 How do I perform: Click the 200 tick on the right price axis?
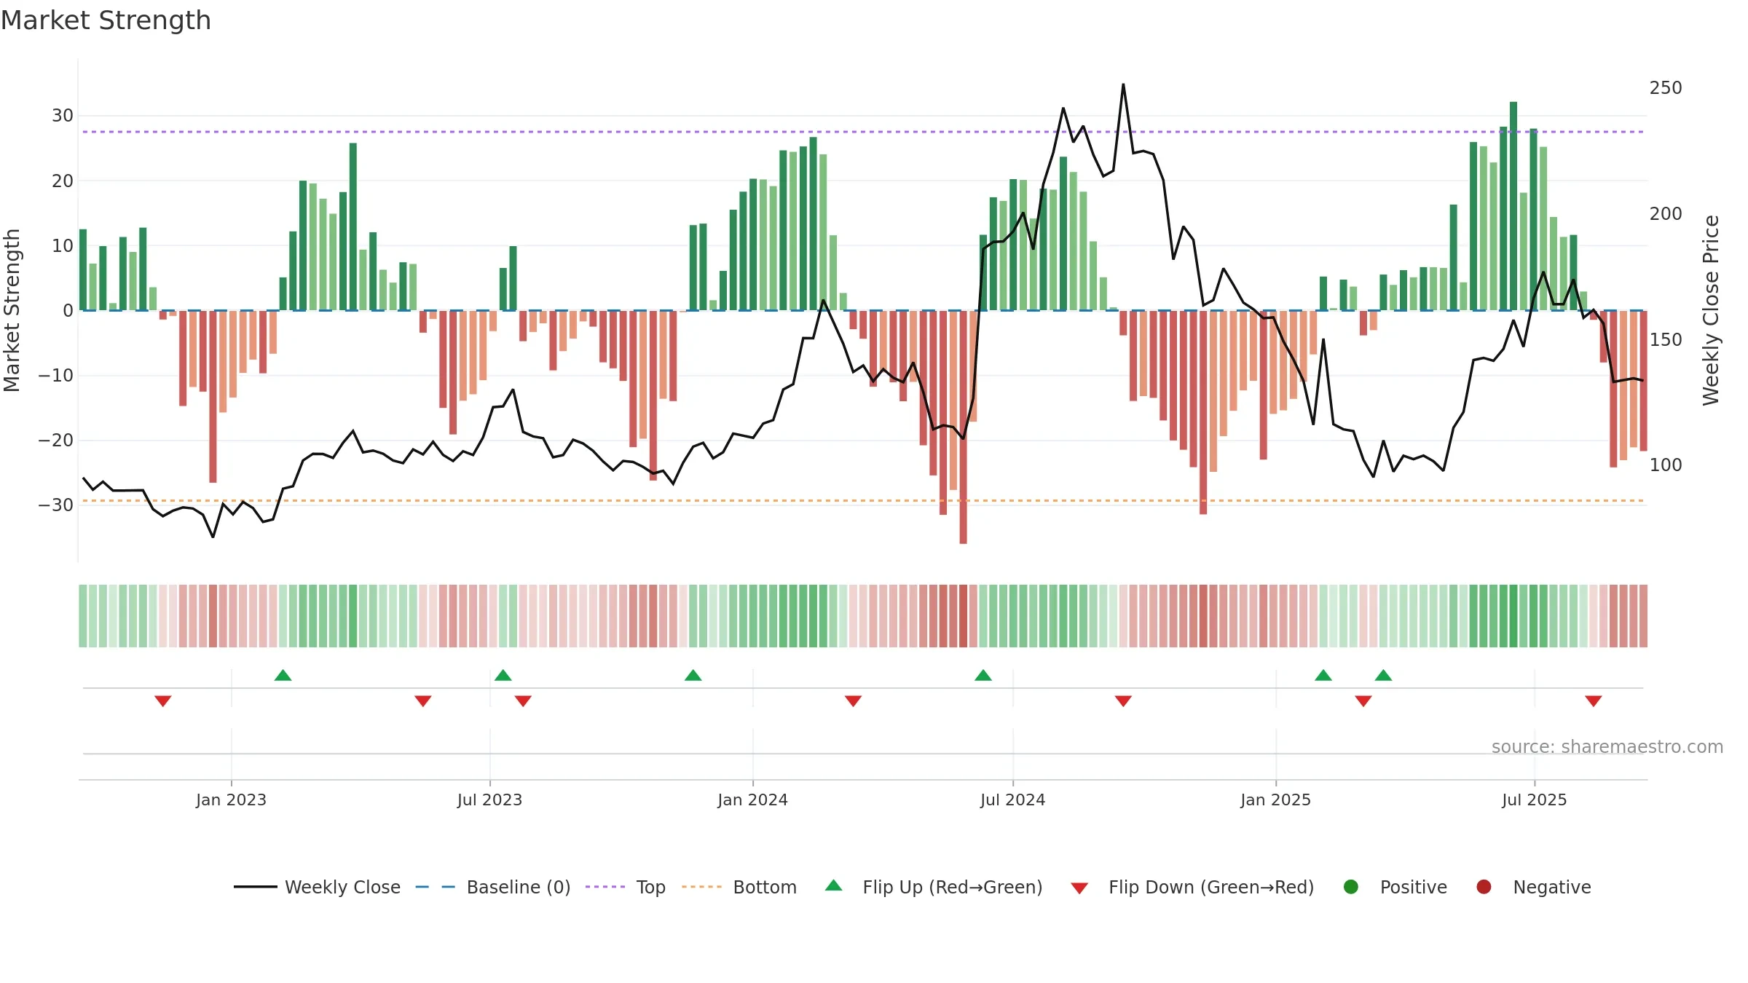click(1666, 213)
